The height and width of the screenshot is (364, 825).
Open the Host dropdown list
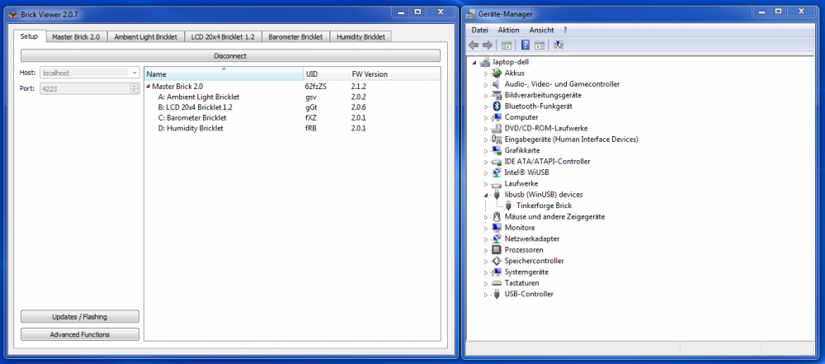[x=134, y=73]
